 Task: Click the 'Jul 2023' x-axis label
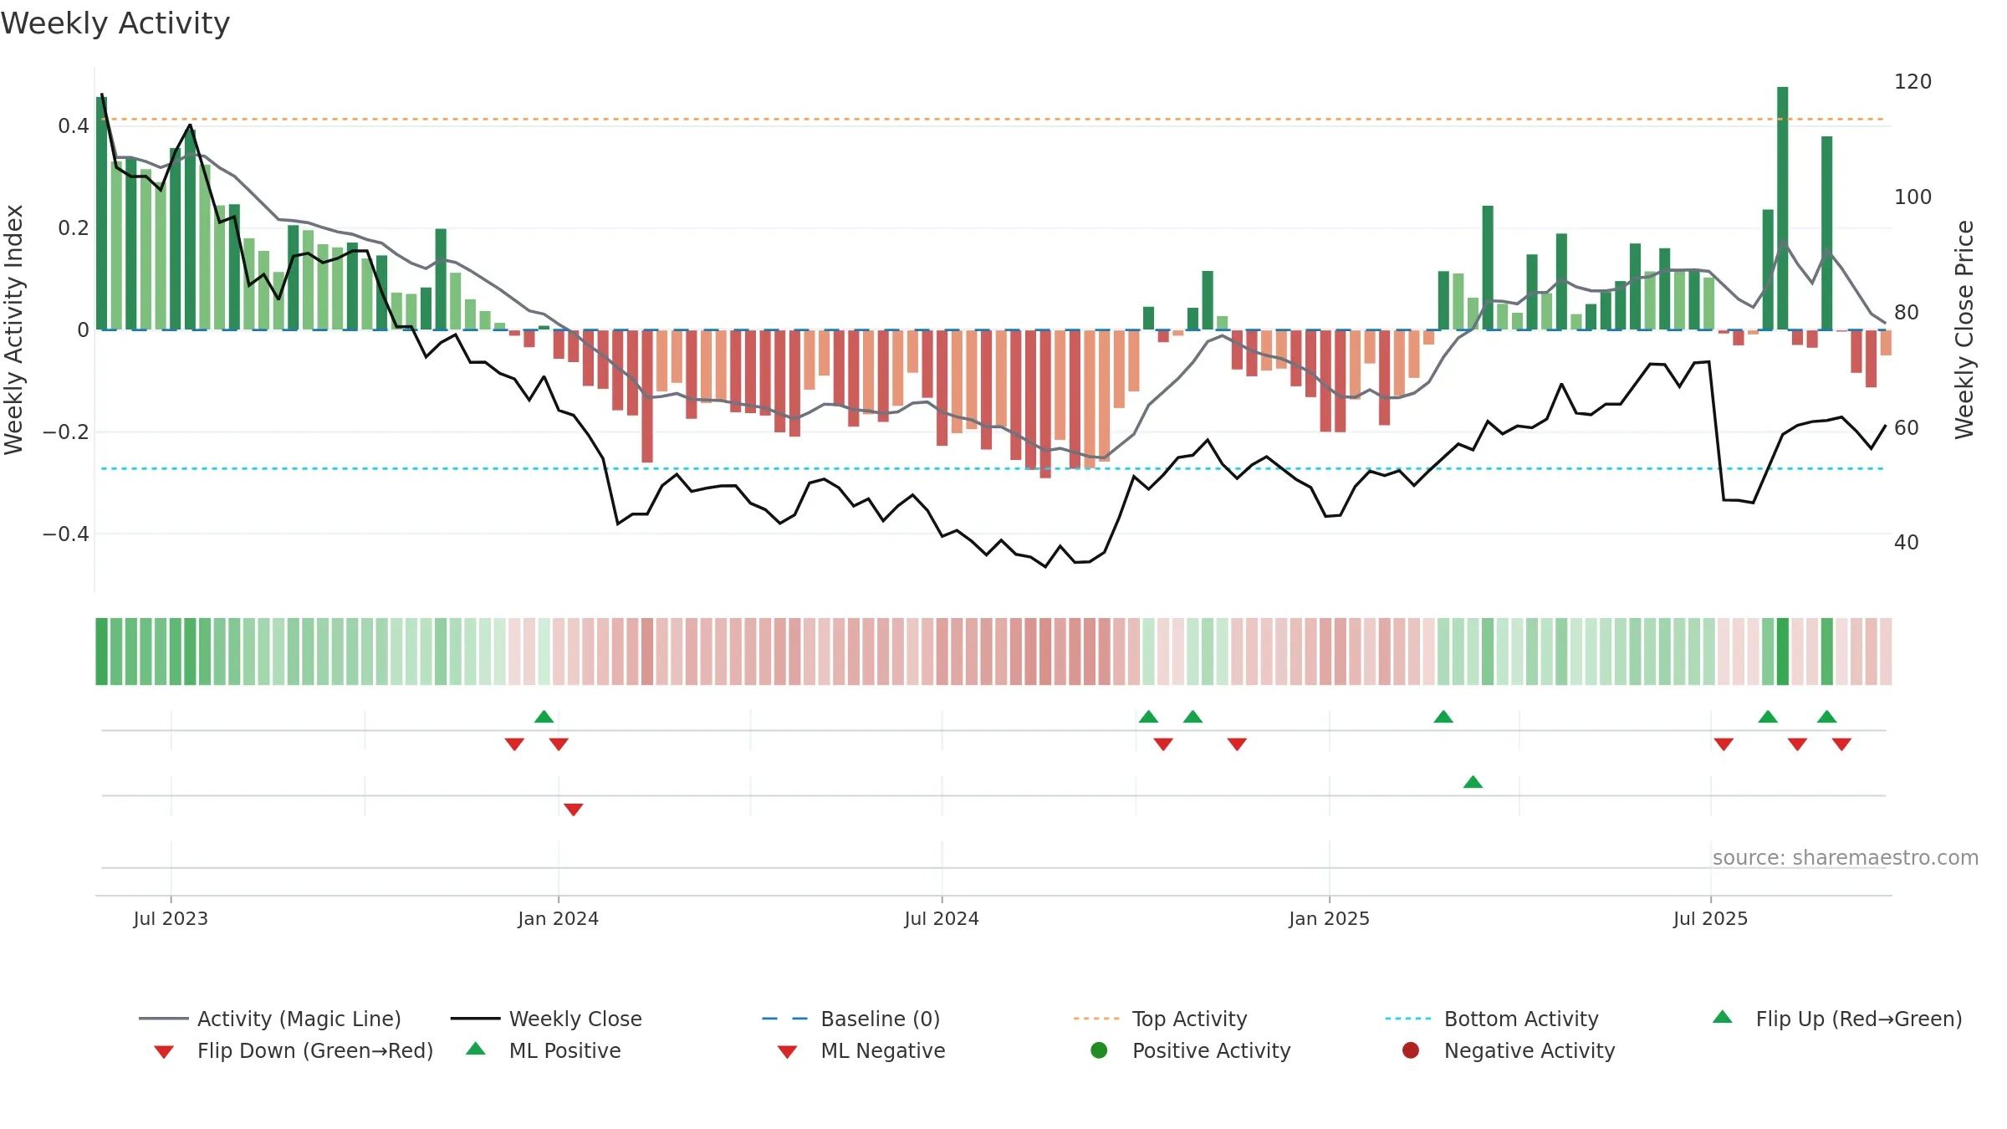[171, 918]
